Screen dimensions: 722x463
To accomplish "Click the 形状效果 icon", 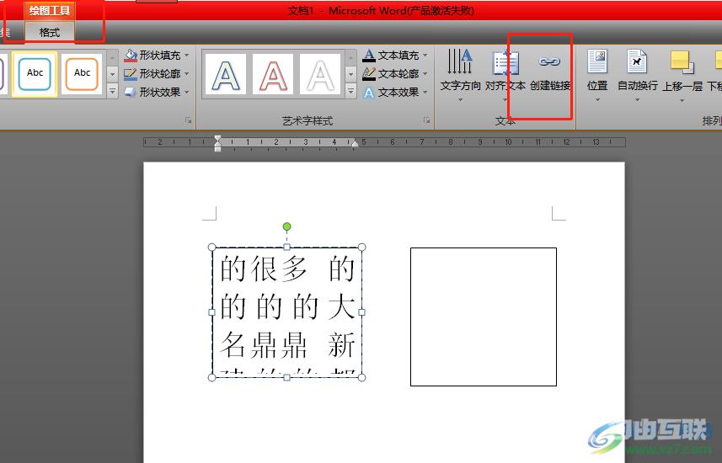I will point(131,92).
